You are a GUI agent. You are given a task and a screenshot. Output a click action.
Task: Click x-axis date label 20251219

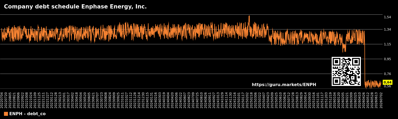click(x=331, y=100)
